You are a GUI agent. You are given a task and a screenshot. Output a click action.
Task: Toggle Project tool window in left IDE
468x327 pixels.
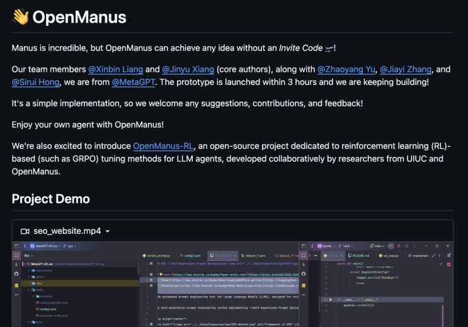click(x=16, y=255)
